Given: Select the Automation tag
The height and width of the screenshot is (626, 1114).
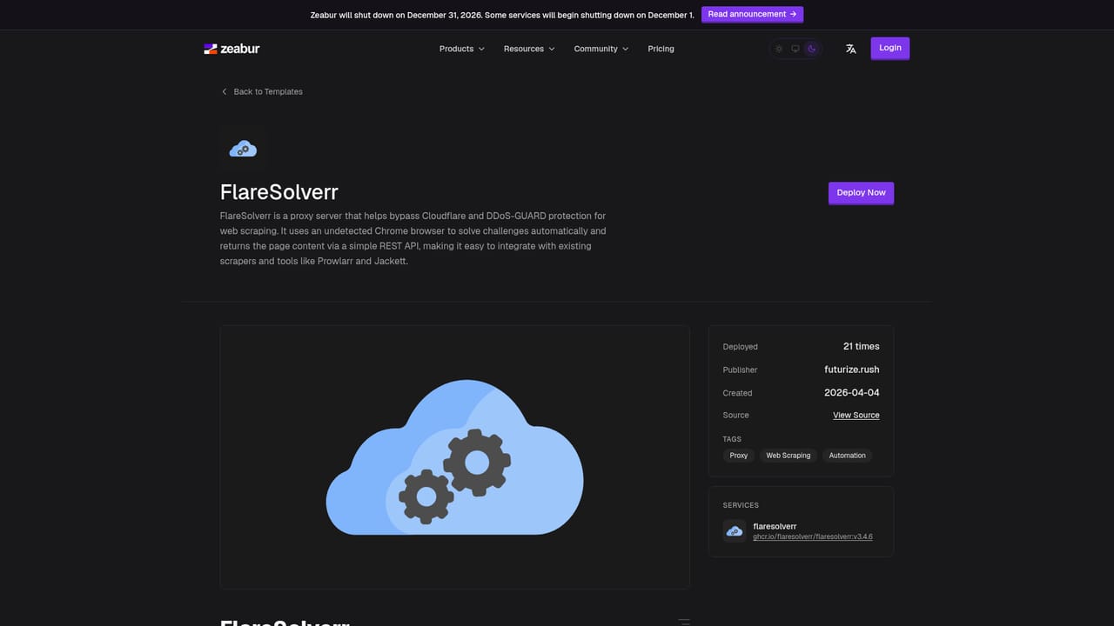Looking at the screenshot, I should point(847,456).
